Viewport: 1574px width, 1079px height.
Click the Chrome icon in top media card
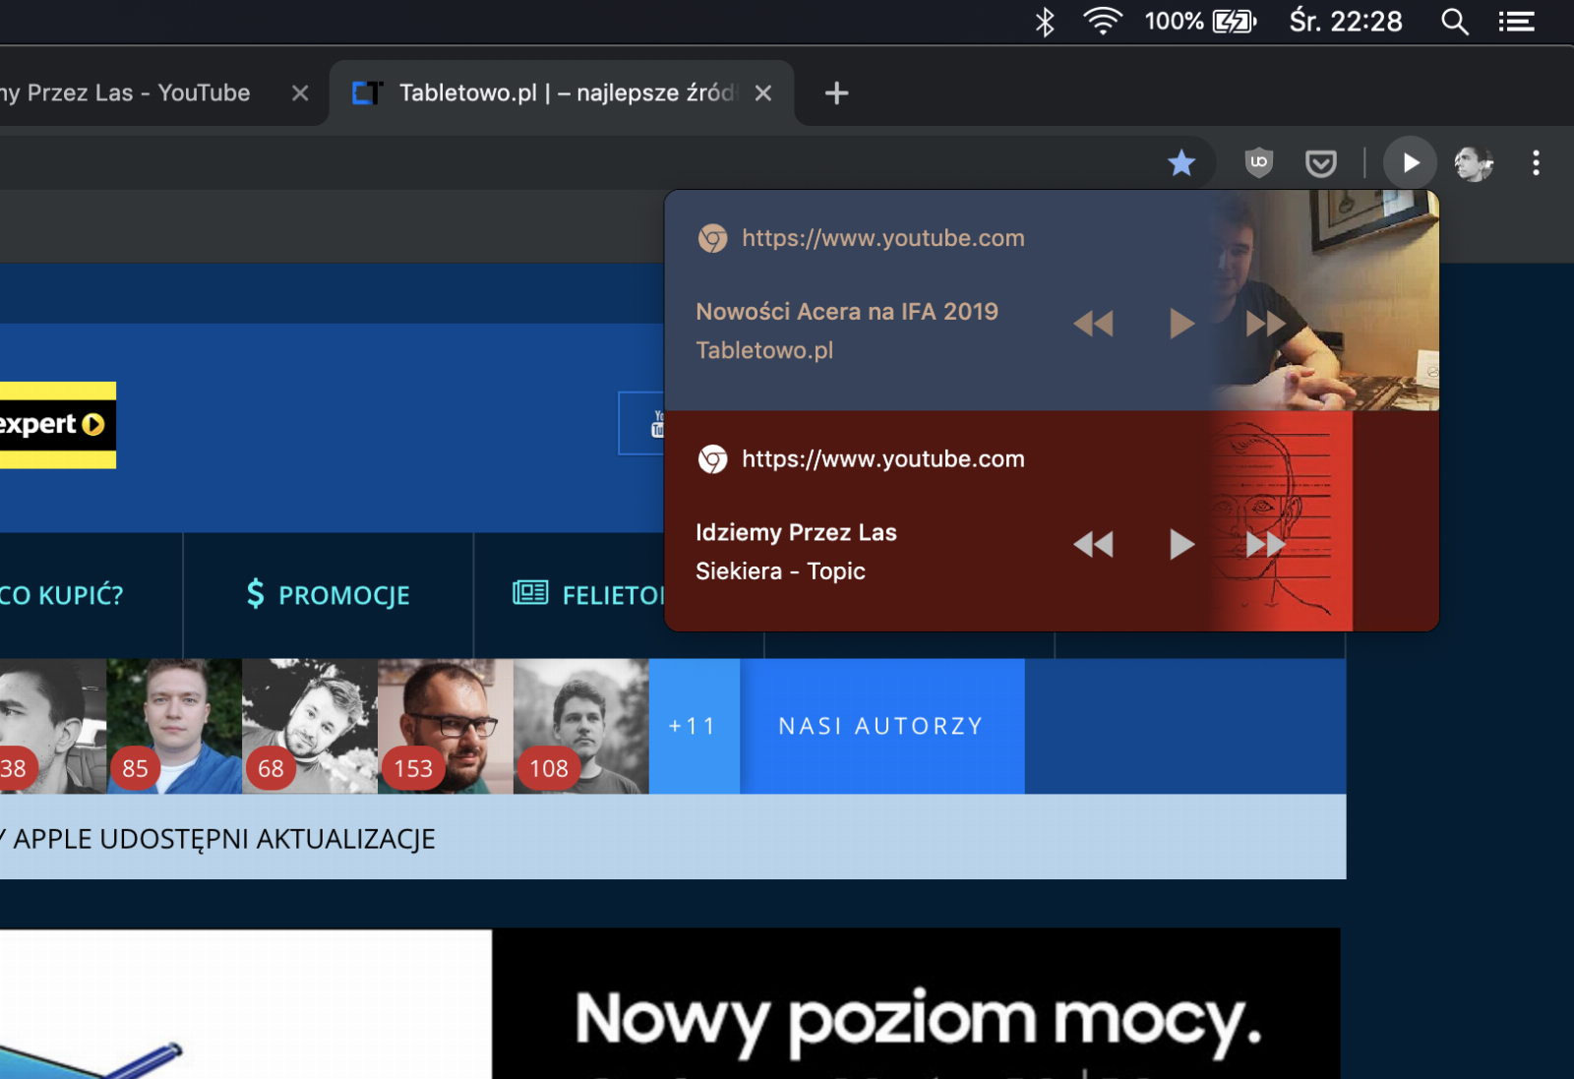click(x=712, y=238)
